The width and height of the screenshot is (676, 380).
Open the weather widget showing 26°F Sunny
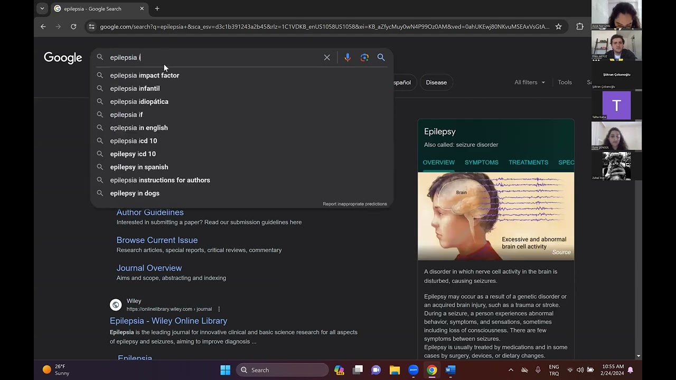[x=56, y=370]
